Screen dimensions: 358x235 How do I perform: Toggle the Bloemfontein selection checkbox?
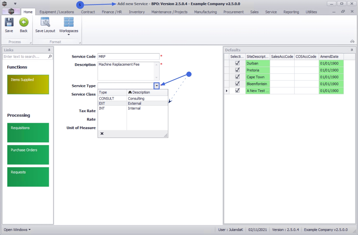click(237, 84)
